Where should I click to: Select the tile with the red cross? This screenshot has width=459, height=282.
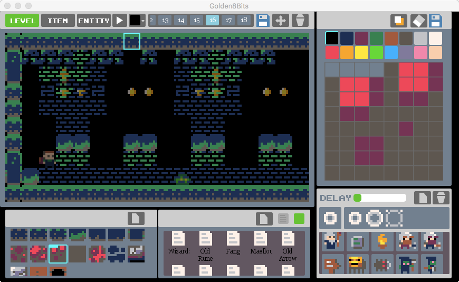tap(97, 254)
